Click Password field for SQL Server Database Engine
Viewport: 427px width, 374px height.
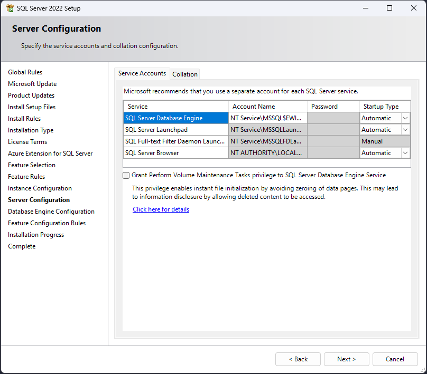tap(333, 118)
